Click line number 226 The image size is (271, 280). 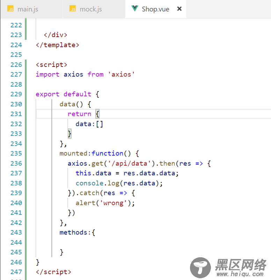(x=16, y=65)
